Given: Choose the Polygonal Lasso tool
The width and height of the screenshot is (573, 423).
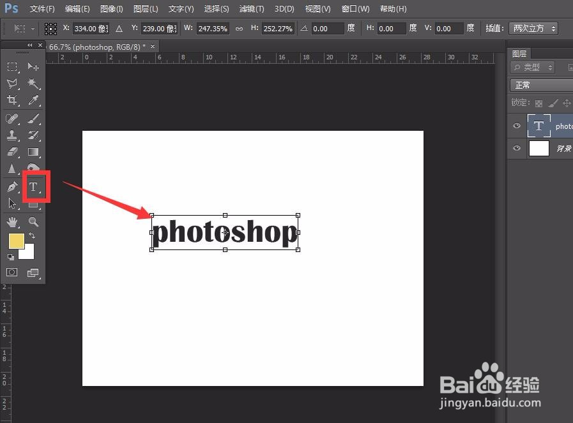Looking at the screenshot, I should pyautogui.click(x=12, y=84).
